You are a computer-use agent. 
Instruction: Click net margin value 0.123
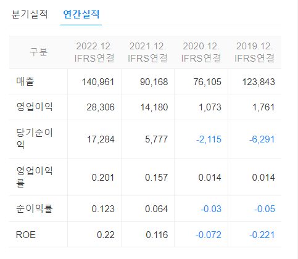click(103, 209)
